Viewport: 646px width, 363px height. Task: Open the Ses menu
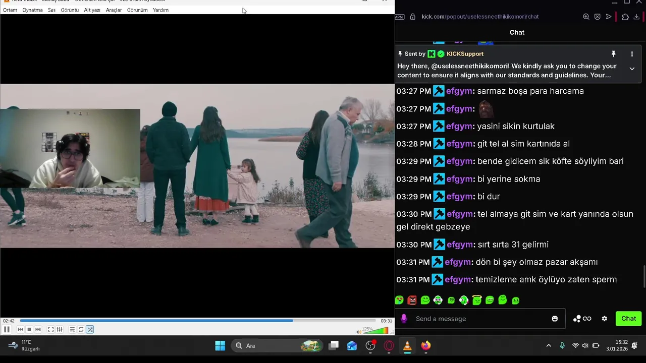click(51, 10)
